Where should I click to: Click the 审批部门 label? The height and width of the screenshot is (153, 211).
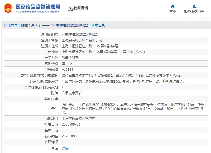coord(51,118)
